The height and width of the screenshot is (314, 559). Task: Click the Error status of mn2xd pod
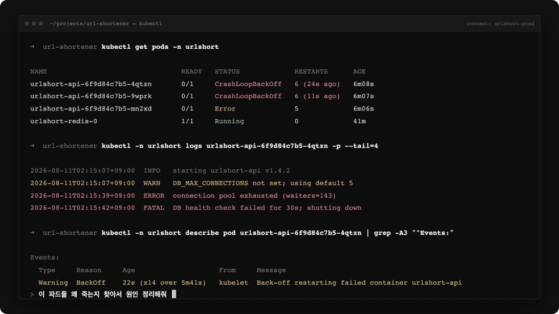(x=225, y=109)
